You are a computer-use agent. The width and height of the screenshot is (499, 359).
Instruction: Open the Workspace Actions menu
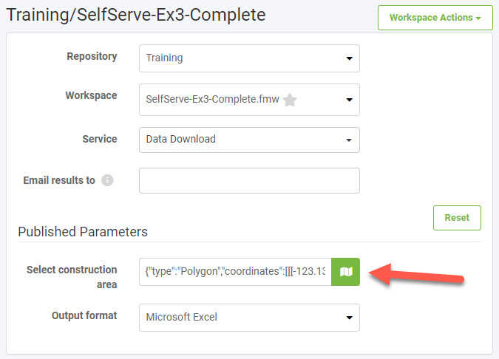(435, 18)
